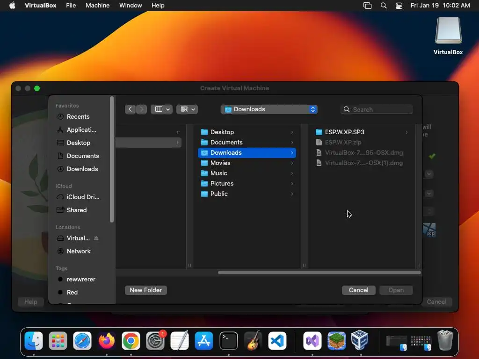The image size is (479, 359).
Task: Expand the Movies folder chevron
Action: tap(292, 163)
